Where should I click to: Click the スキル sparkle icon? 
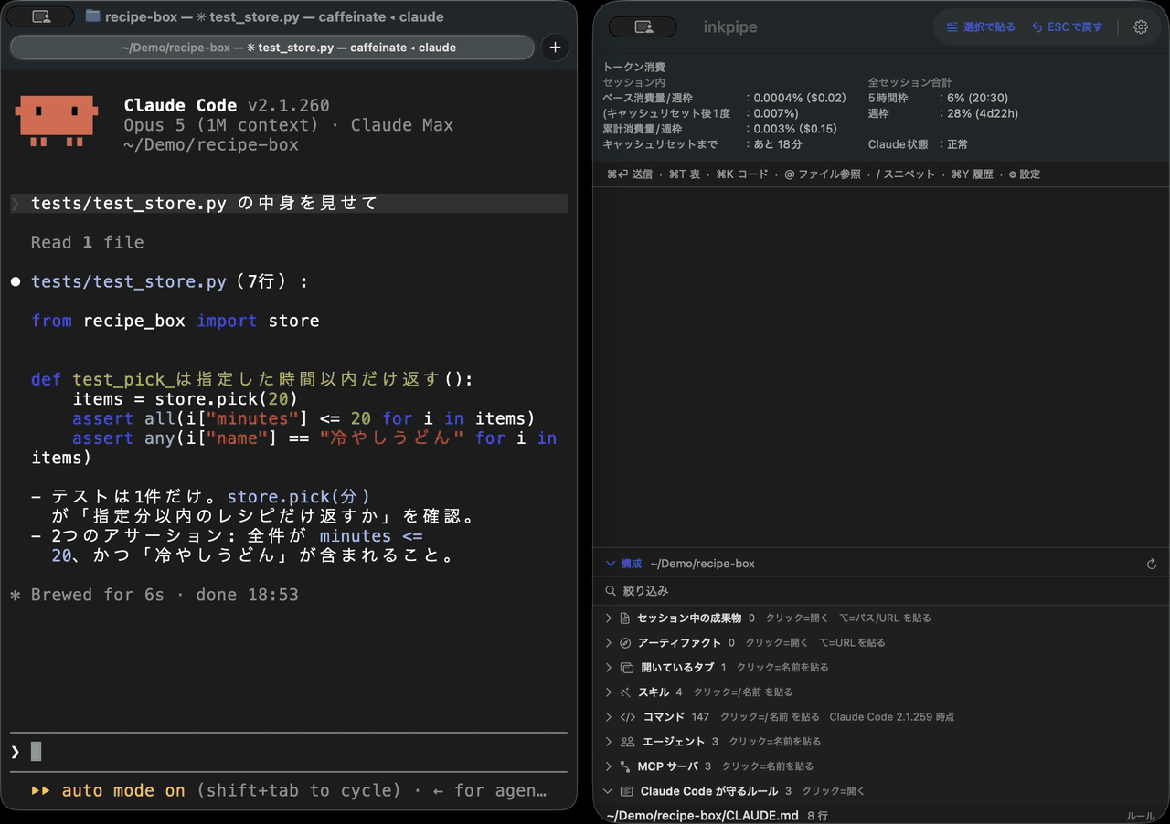point(625,692)
